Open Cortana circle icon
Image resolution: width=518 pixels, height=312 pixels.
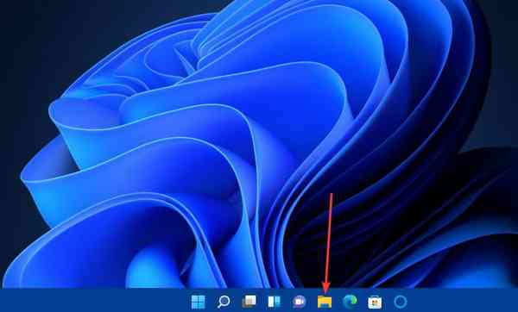[x=401, y=302]
